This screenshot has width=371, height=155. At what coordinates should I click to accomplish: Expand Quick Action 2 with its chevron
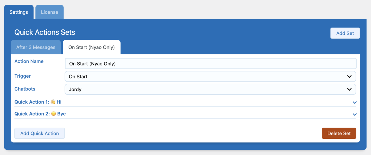[355, 114]
